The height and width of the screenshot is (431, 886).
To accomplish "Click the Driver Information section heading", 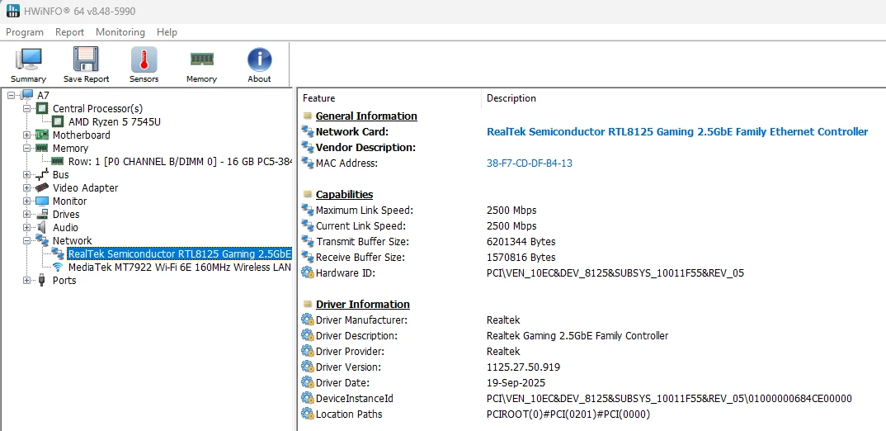I will [x=363, y=305].
